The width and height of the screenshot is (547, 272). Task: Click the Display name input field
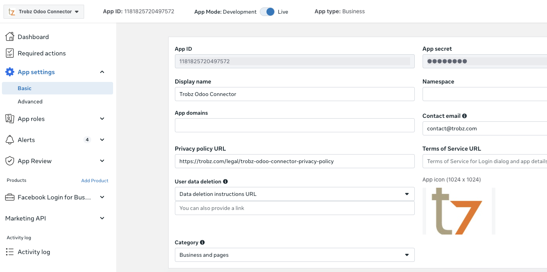click(295, 94)
